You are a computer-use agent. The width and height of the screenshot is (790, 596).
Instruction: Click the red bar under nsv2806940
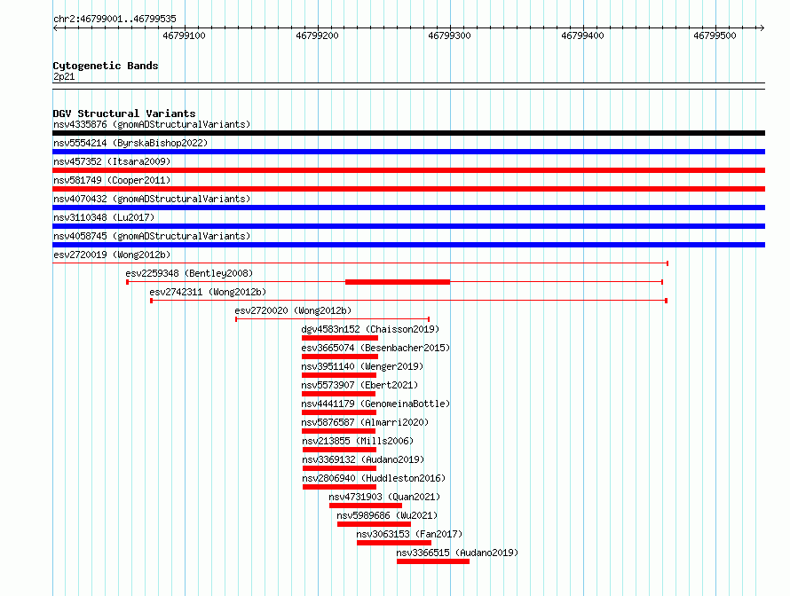pyautogui.click(x=340, y=487)
